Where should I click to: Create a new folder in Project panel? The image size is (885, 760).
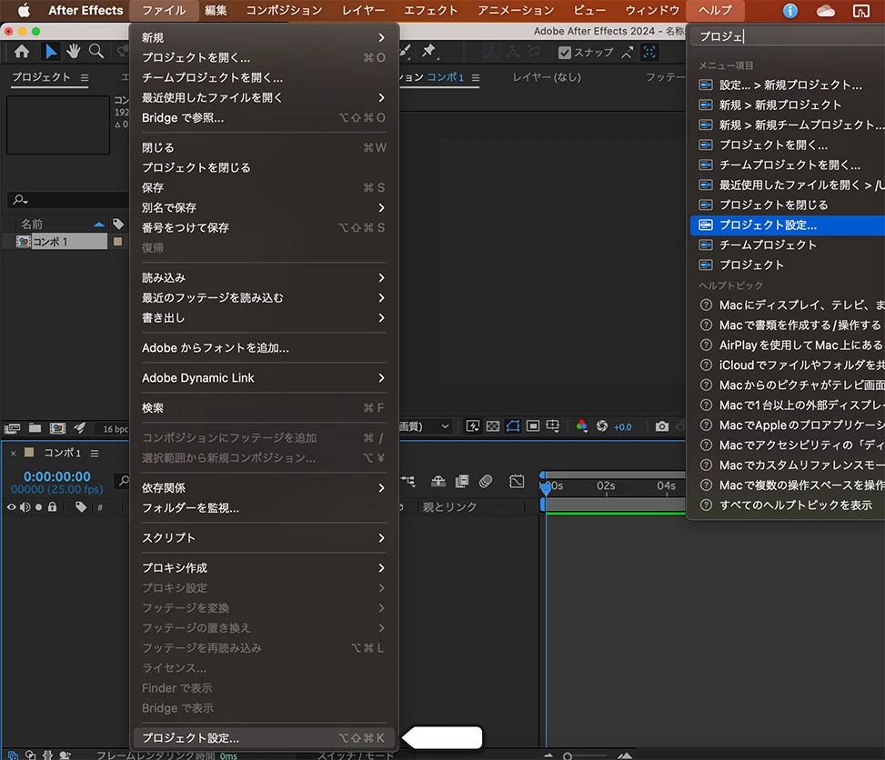tap(35, 428)
